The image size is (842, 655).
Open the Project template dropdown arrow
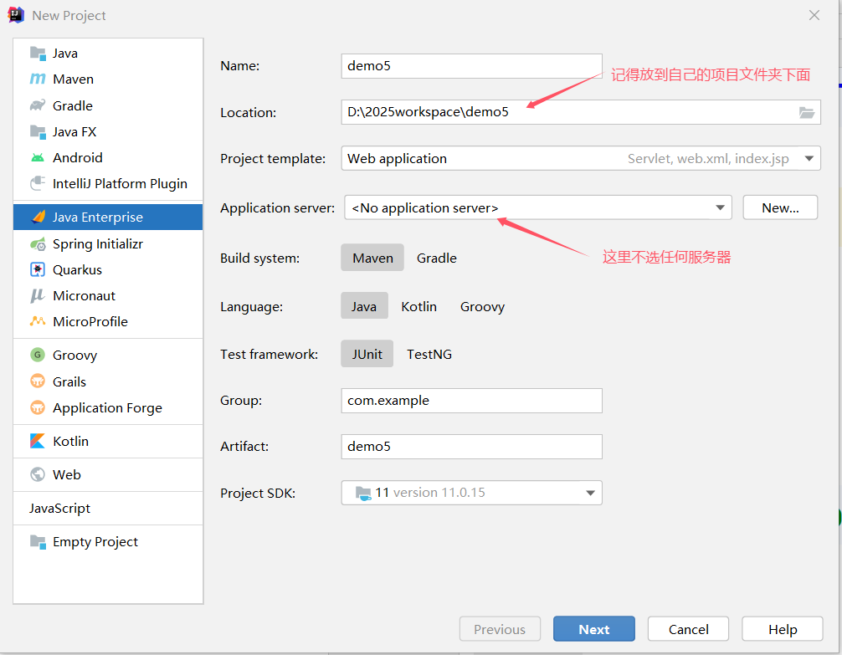coord(809,159)
